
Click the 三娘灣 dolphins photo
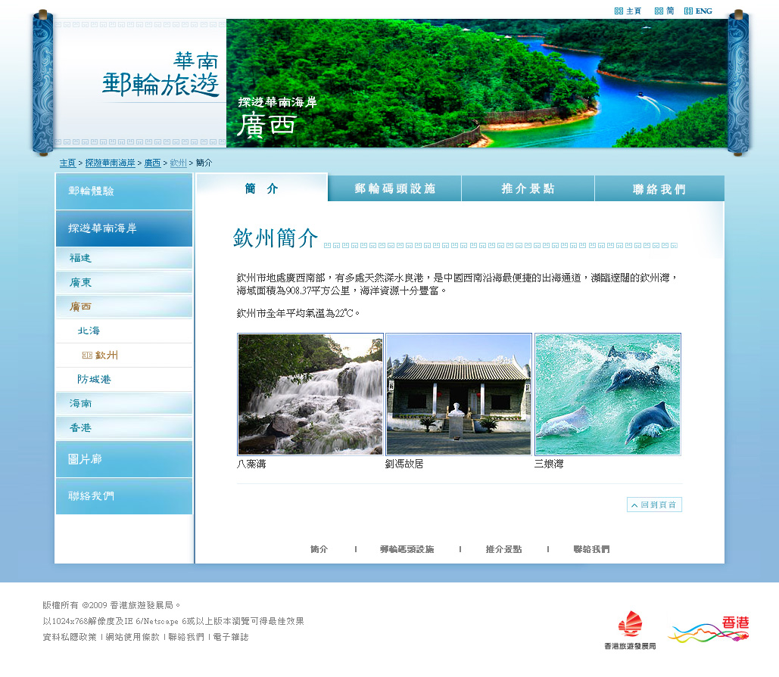pyautogui.click(x=607, y=394)
